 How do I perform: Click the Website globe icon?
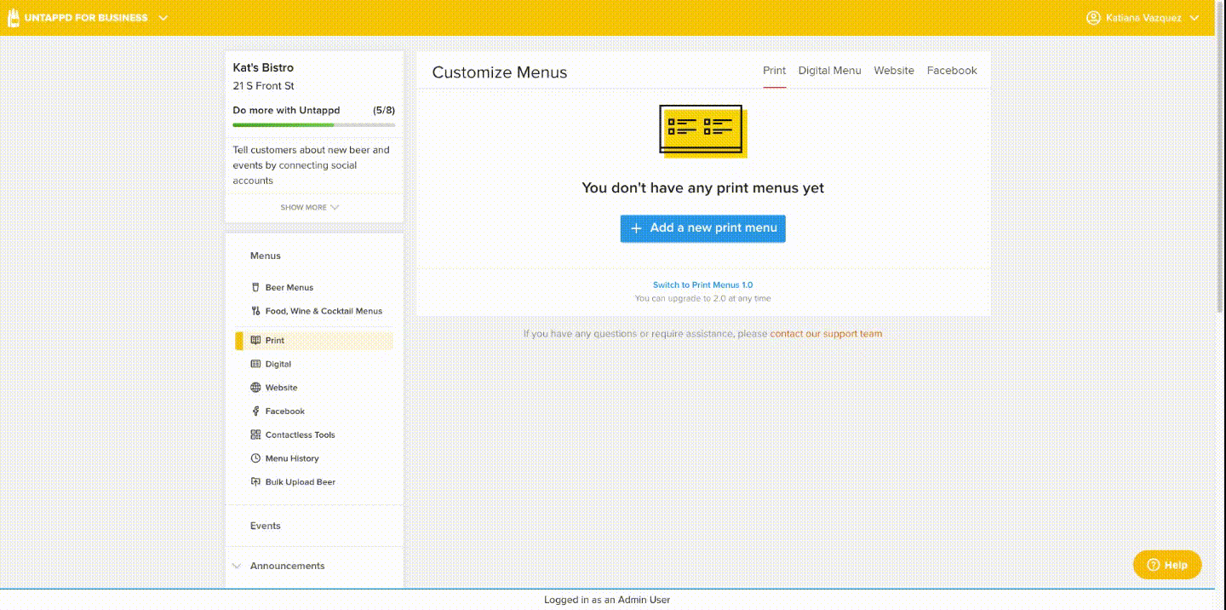255,388
